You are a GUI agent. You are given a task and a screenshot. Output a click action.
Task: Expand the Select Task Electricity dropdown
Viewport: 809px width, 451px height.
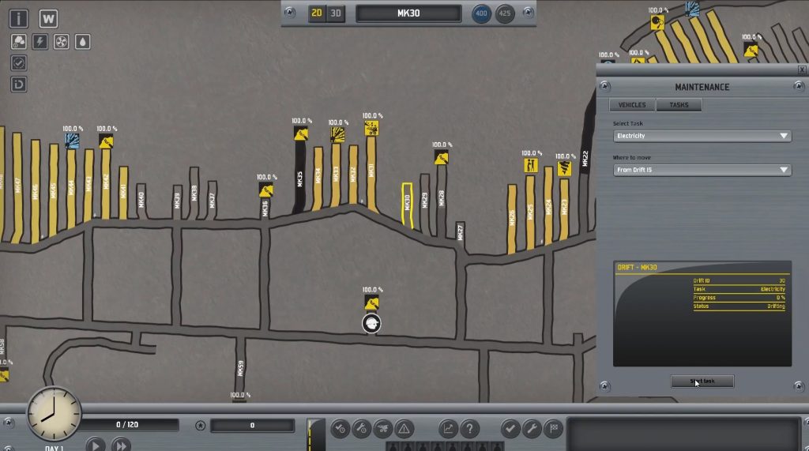[702, 136]
